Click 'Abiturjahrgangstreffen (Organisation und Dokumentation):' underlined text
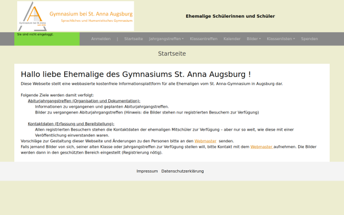The image size is (344, 215). (x=84, y=101)
